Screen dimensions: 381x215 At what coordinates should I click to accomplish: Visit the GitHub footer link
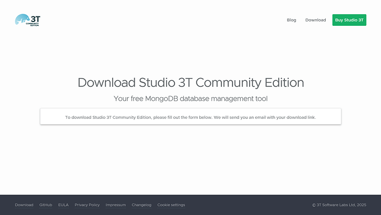[46, 205]
